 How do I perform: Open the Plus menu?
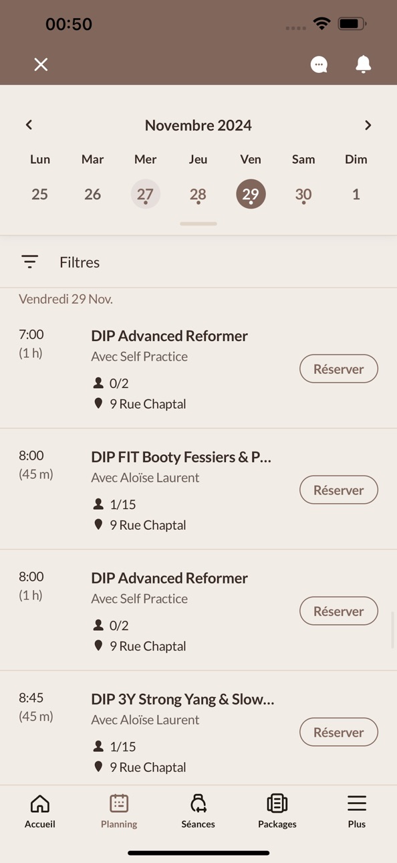coord(357,811)
